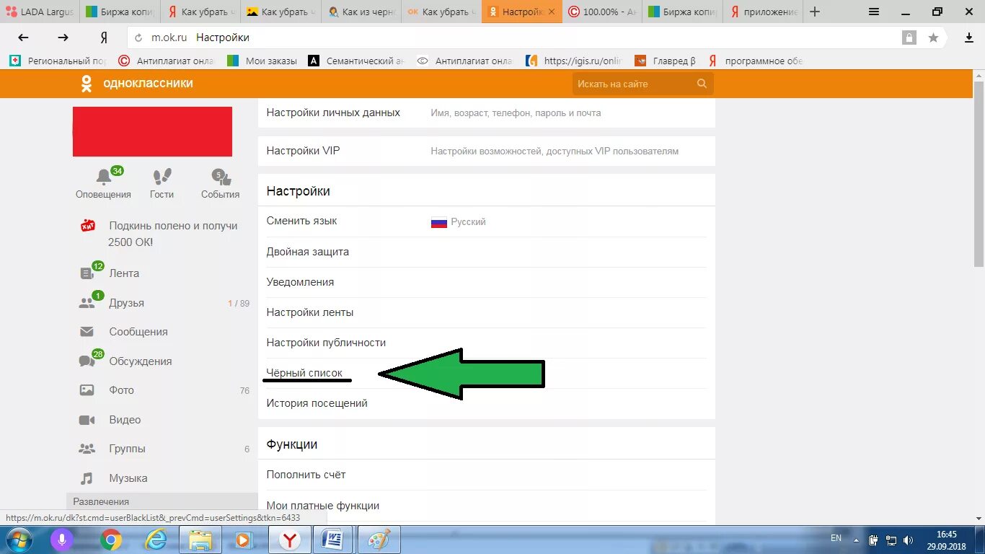Switch to приложение tab
985x554 pixels.
coord(763,12)
